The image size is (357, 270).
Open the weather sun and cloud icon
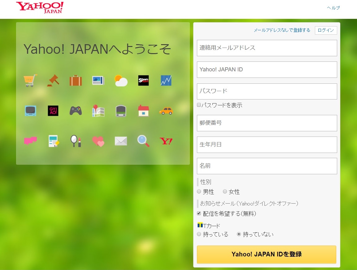pyautogui.click(x=121, y=81)
